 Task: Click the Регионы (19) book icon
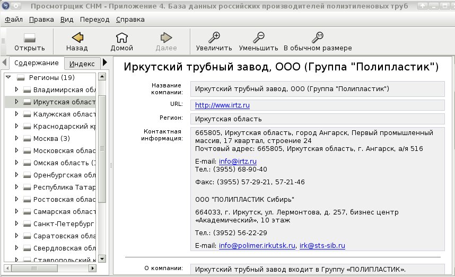(x=21, y=78)
